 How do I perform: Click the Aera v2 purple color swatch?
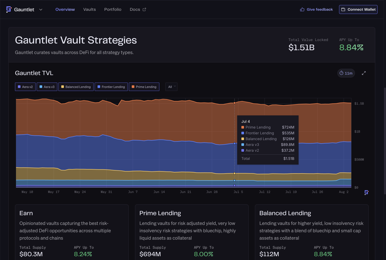[19, 87]
